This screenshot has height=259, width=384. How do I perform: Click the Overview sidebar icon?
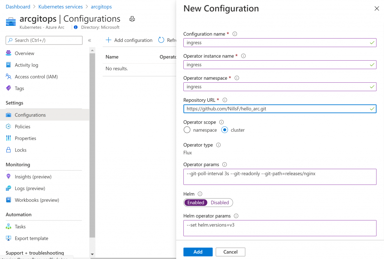pyautogui.click(x=9, y=53)
